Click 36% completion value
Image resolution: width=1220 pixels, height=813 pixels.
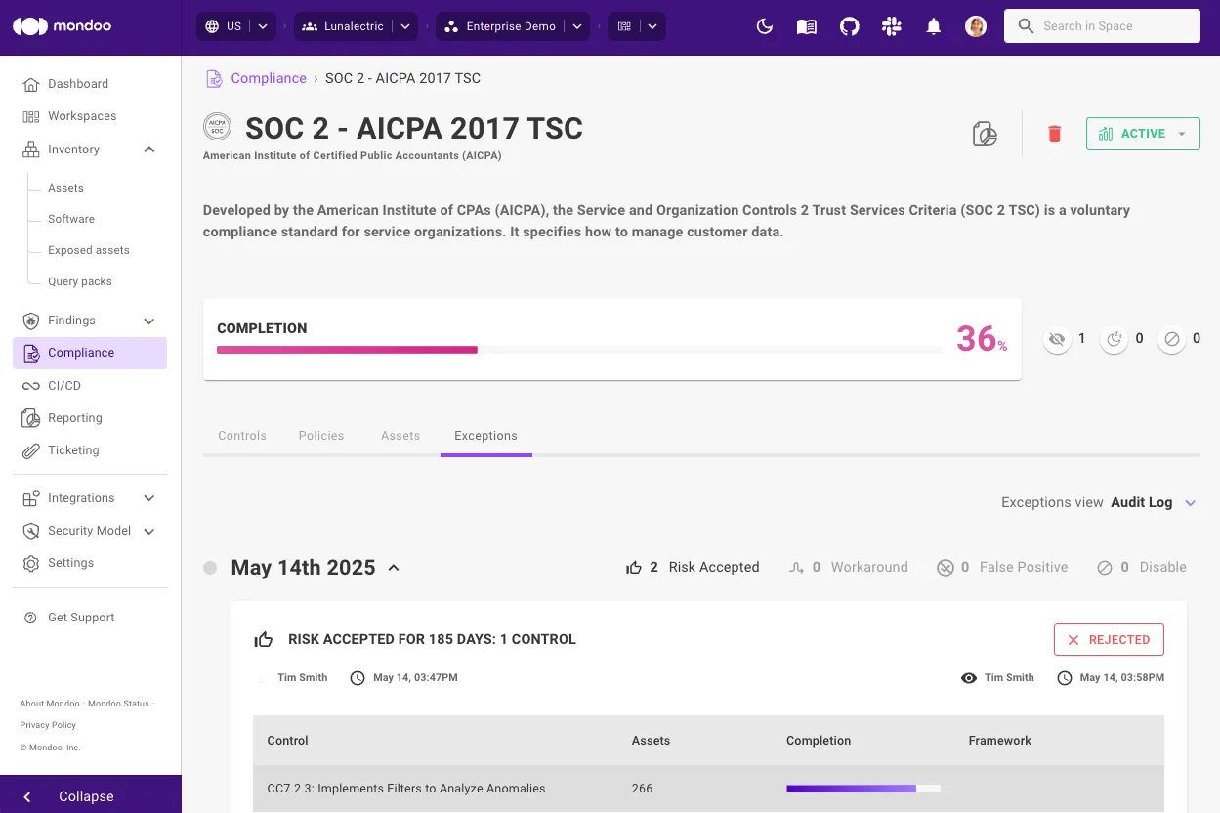point(981,339)
